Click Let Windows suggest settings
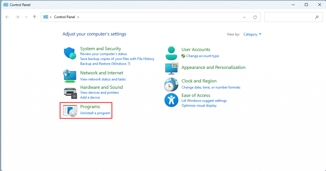This screenshot has width=326, height=171. click(204, 101)
